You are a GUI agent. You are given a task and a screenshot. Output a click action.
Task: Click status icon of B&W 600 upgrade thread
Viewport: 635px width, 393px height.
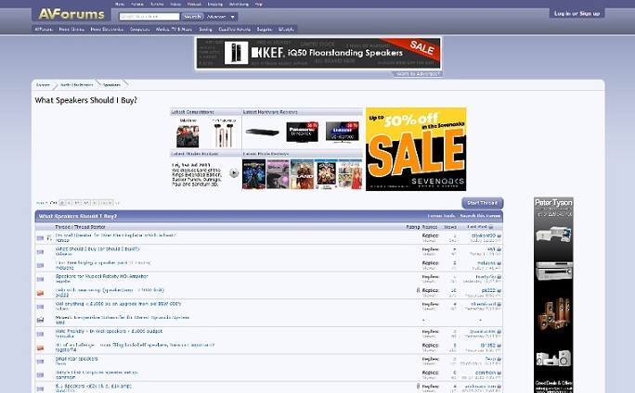click(x=40, y=307)
